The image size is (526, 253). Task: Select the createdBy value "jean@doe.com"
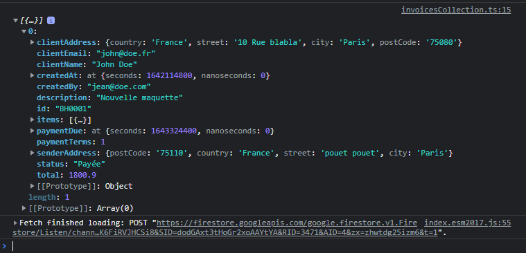tap(119, 86)
